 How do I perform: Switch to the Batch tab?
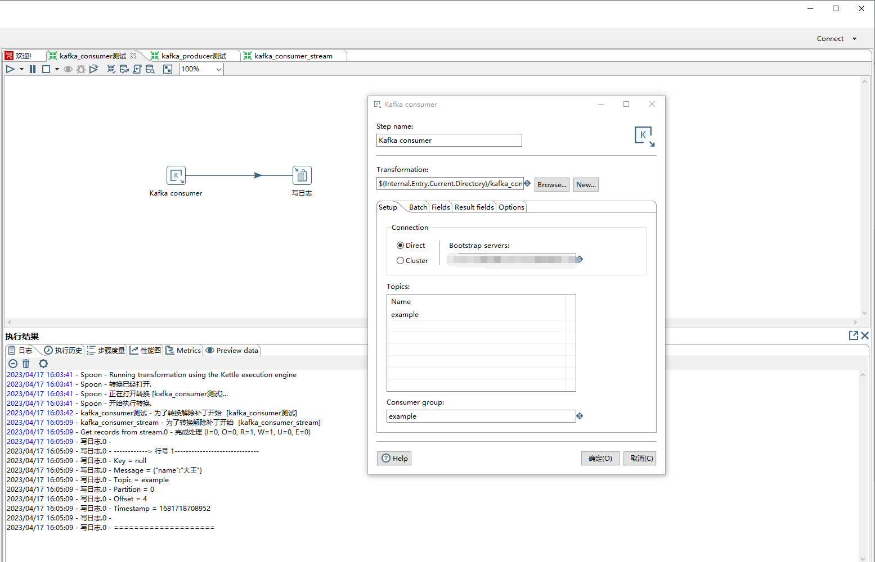(x=418, y=207)
